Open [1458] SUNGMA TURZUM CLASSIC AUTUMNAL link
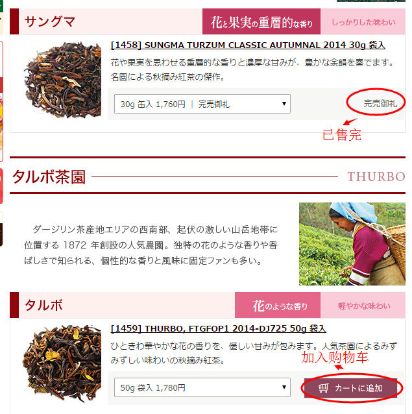 click(248, 45)
